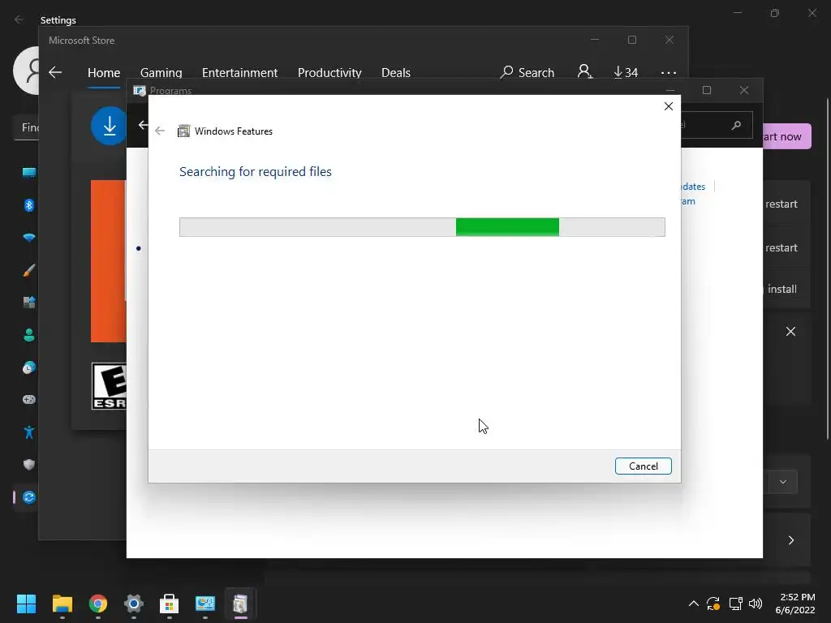This screenshot has width=831, height=623.
Task: Click Search in Microsoft Store
Action: (527, 72)
